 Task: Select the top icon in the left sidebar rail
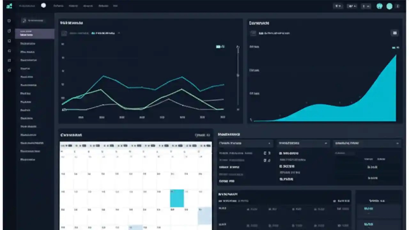pos(9,20)
